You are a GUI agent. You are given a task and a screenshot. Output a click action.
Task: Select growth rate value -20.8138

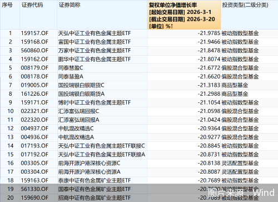(x=209, y=163)
